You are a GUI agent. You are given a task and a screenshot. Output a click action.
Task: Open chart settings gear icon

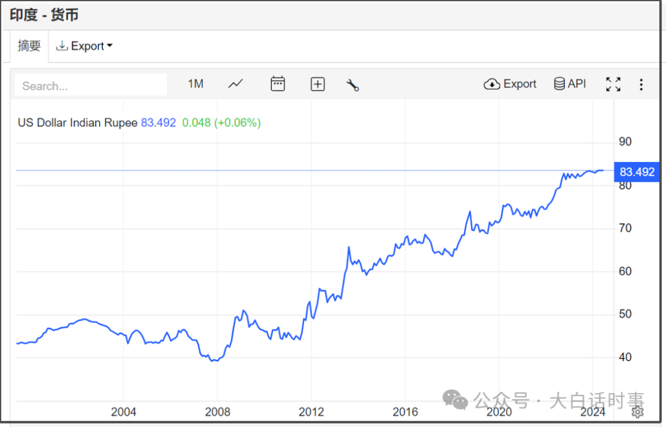[638, 412]
